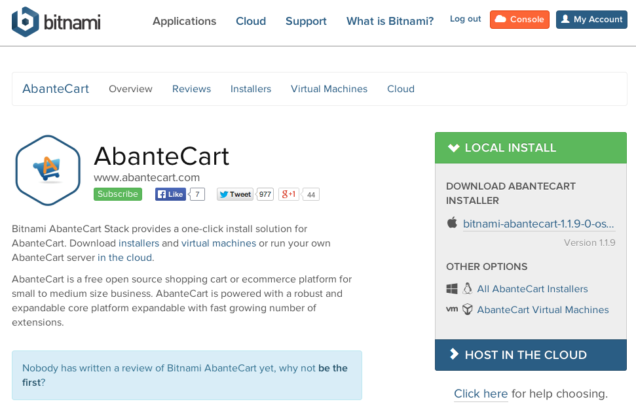
Task: Click the Version 1.1.9 label
Action: point(589,243)
